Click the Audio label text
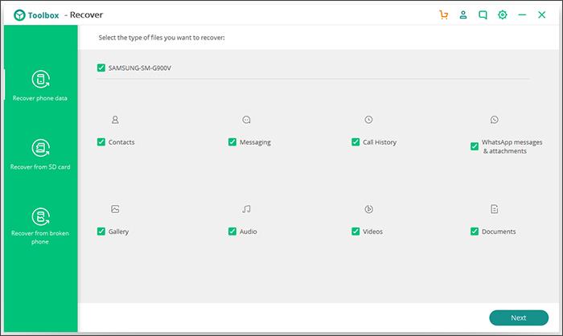 pyautogui.click(x=248, y=232)
